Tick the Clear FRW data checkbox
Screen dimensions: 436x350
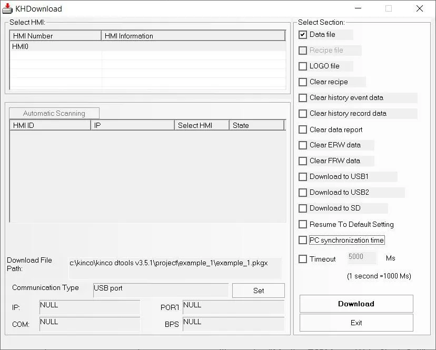click(x=303, y=161)
